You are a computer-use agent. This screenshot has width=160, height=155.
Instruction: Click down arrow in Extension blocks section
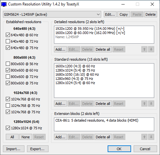tap(151, 137)
